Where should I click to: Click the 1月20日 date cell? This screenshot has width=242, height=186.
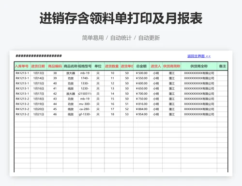(38, 109)
